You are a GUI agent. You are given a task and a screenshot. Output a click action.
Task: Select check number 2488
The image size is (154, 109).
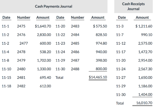[75, 69]
